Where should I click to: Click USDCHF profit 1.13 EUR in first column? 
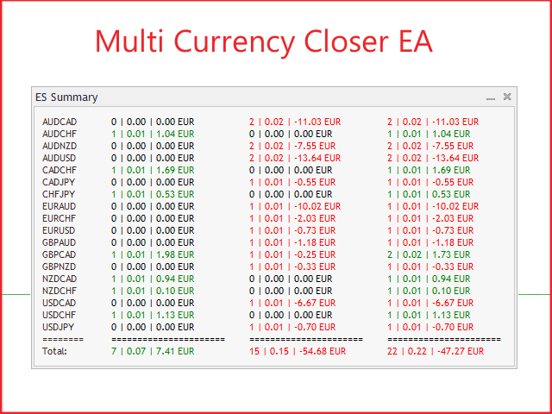pyautogui.click(x=175, y=315)
